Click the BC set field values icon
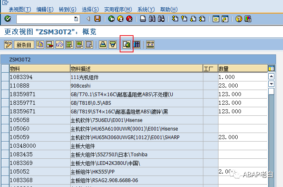This screenshot has width=283, height=187. [x=150, y=45]
